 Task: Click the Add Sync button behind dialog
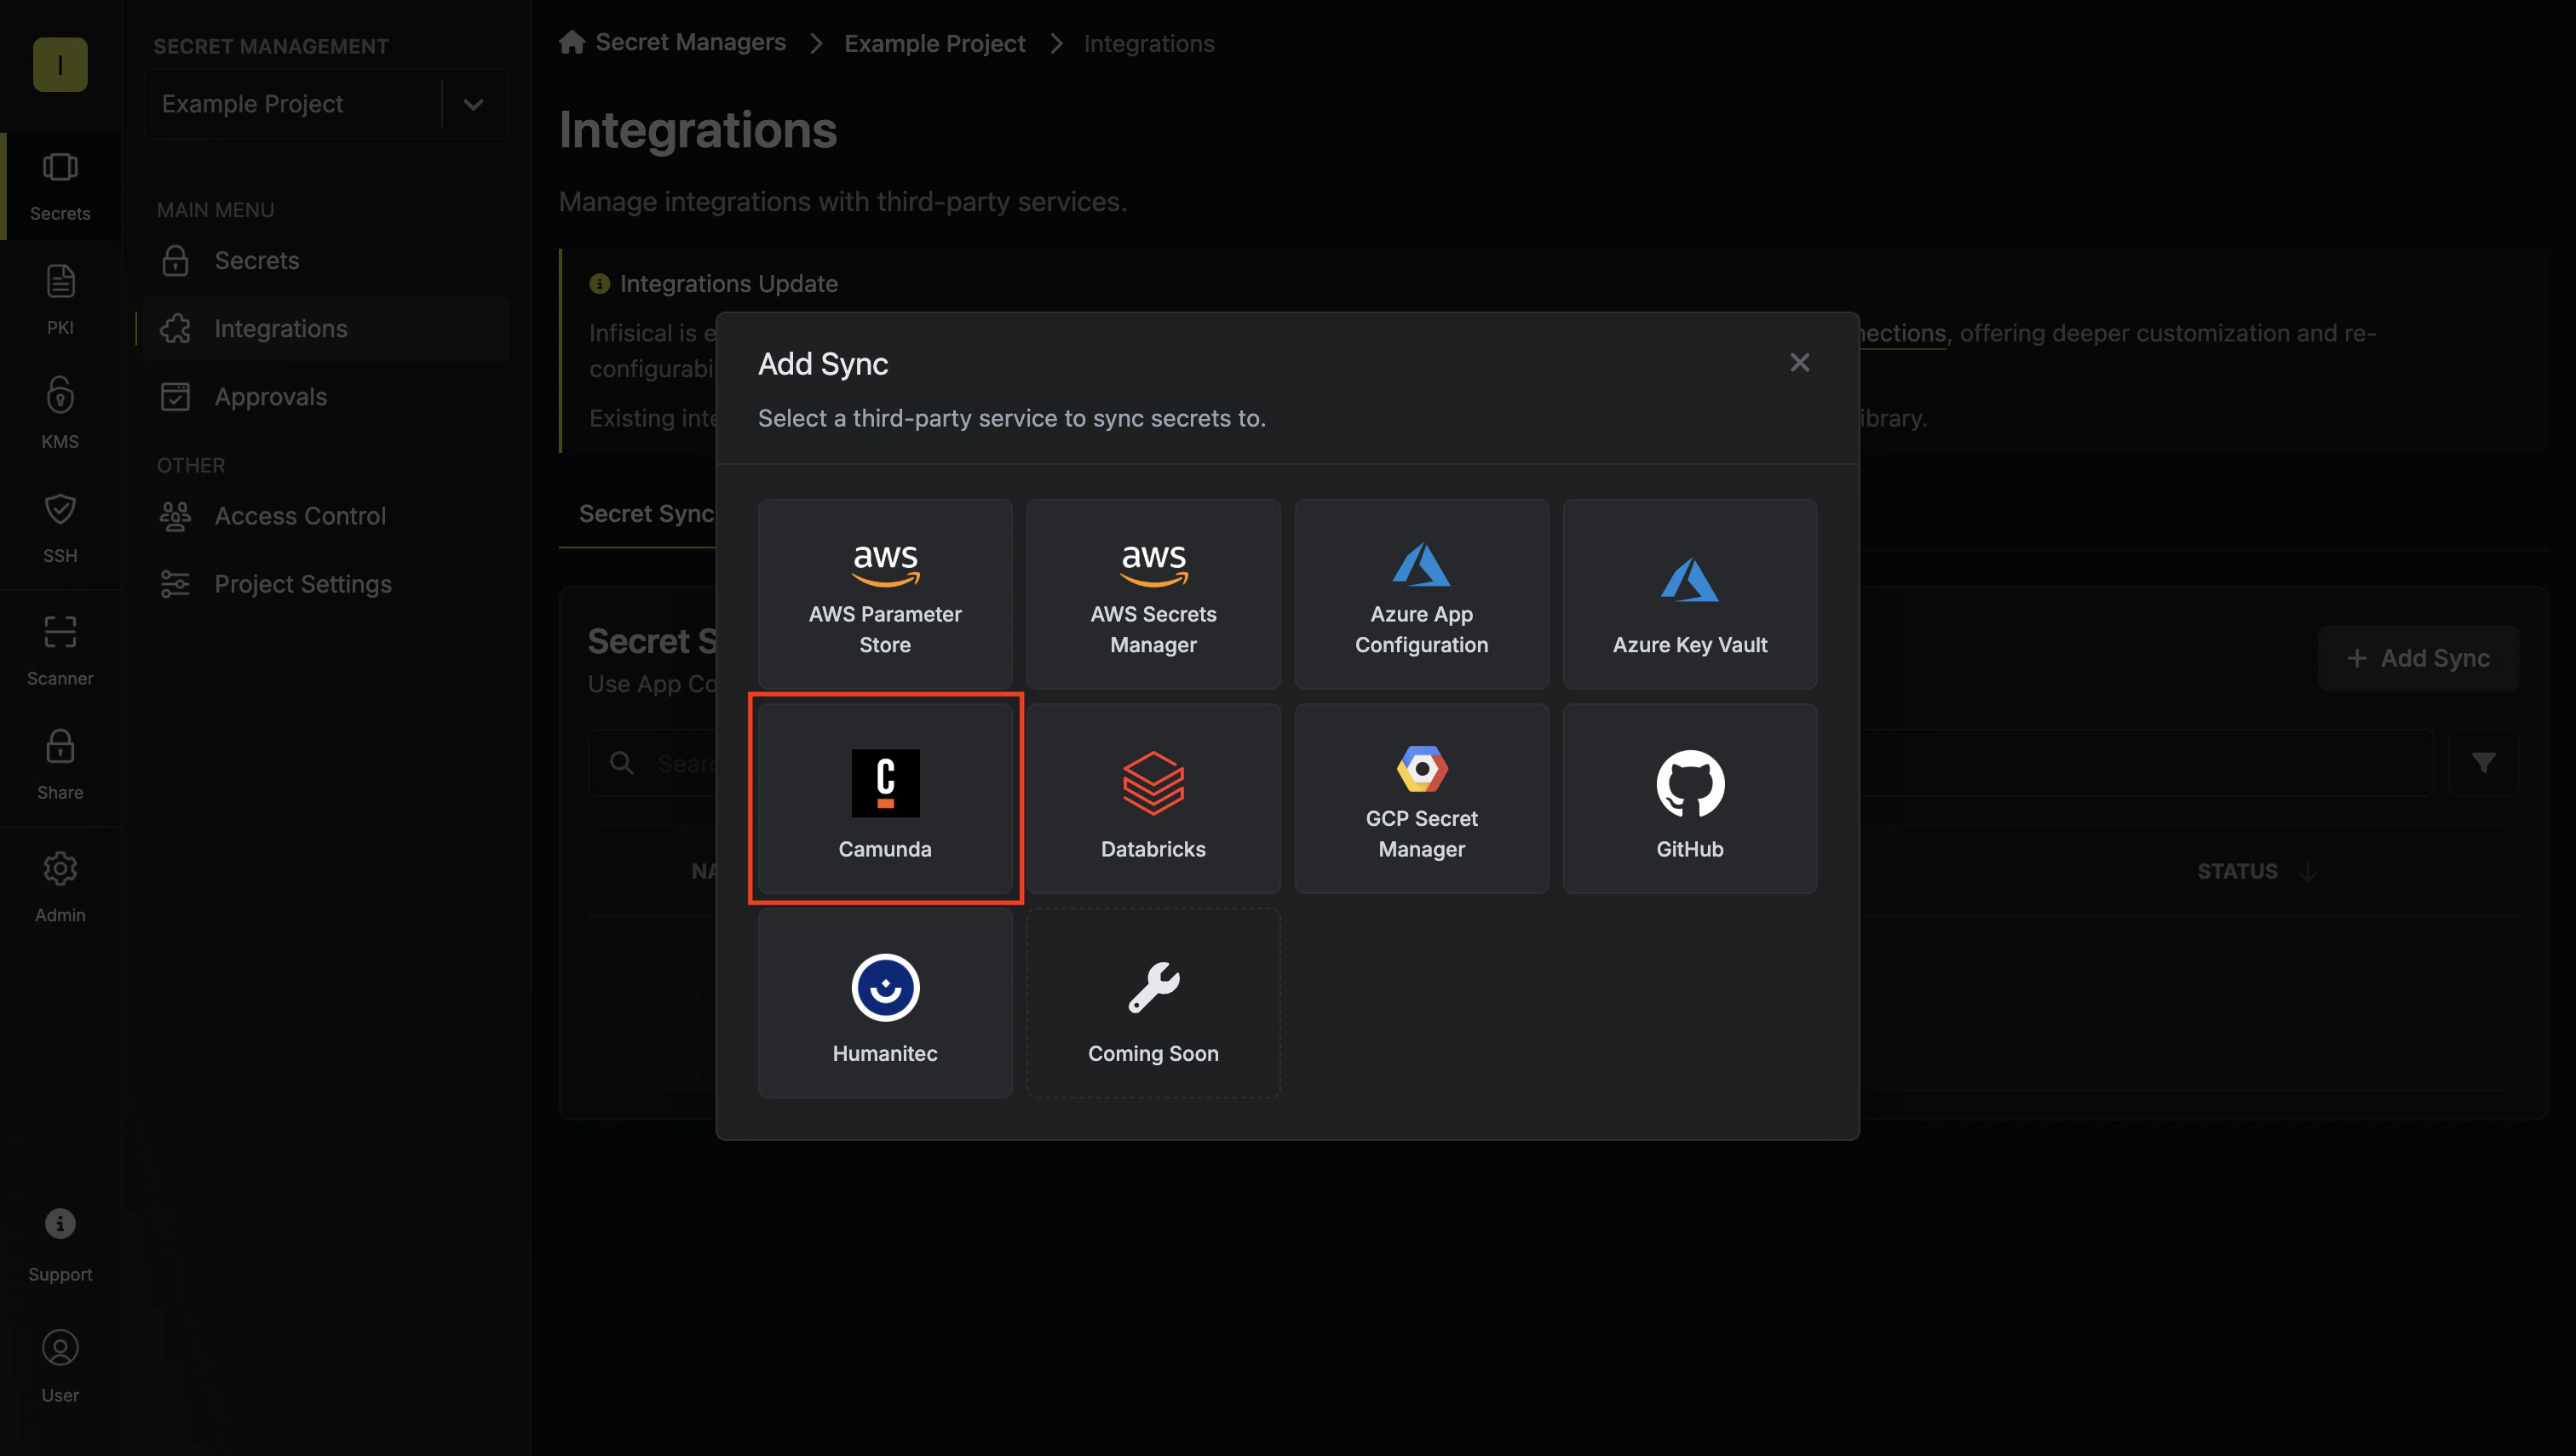coord(2418,658)
